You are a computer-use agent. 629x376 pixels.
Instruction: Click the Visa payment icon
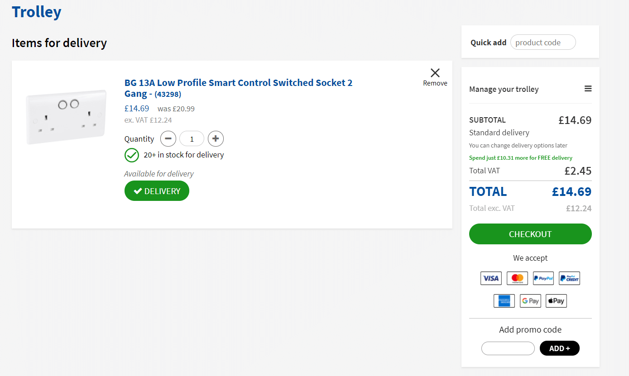491,278
